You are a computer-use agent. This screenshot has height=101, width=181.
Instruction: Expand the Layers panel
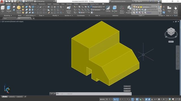141,15
